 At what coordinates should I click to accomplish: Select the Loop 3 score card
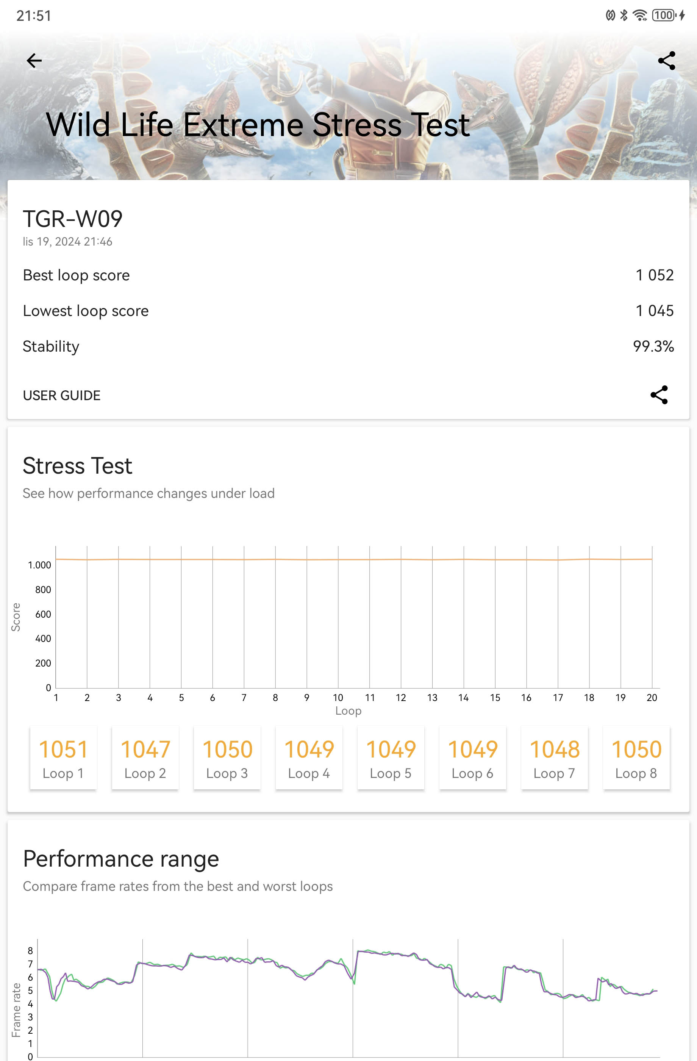(x=227, y=758)
